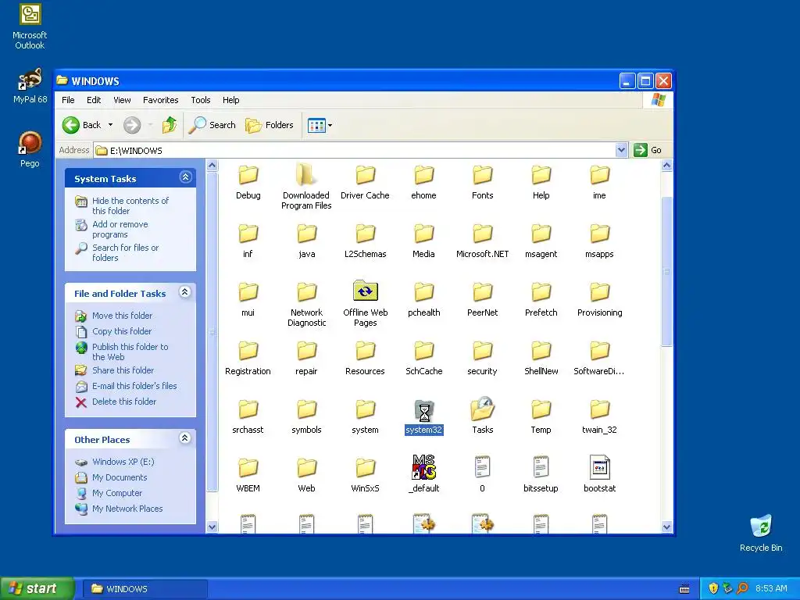Click the taskbar clock 8:53 AM

pos(771,588)
